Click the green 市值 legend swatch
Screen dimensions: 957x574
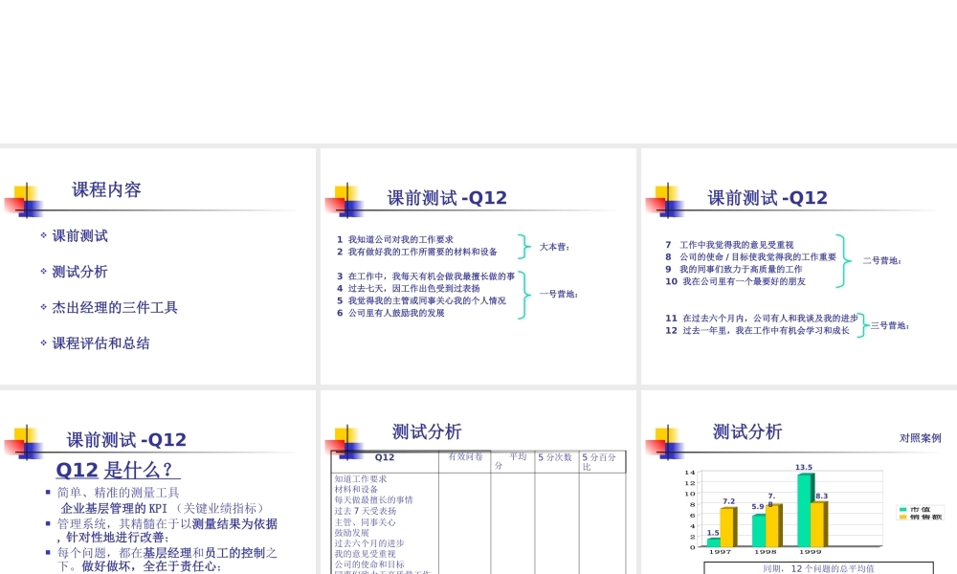click(902, 509)
